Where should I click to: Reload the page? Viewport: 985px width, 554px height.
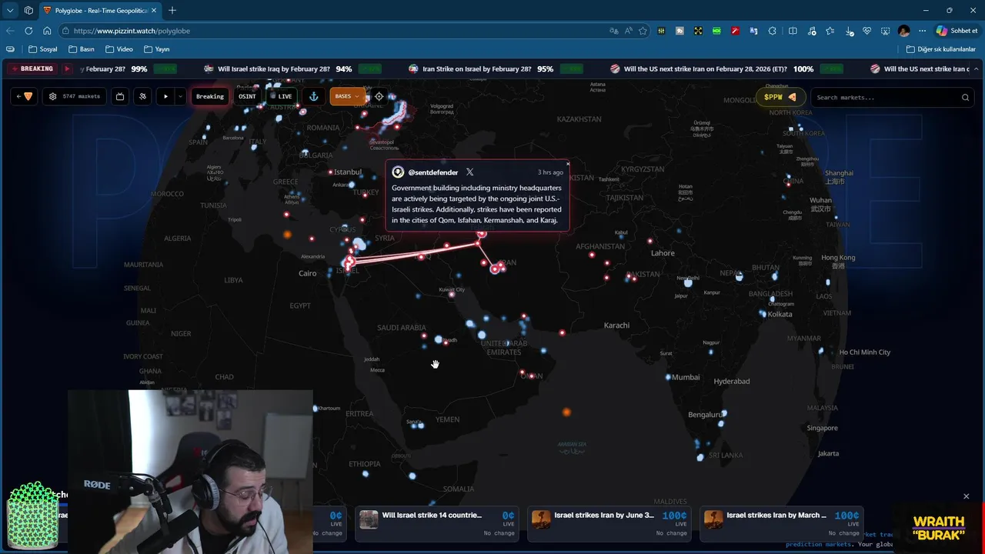[x=28, y=31]
